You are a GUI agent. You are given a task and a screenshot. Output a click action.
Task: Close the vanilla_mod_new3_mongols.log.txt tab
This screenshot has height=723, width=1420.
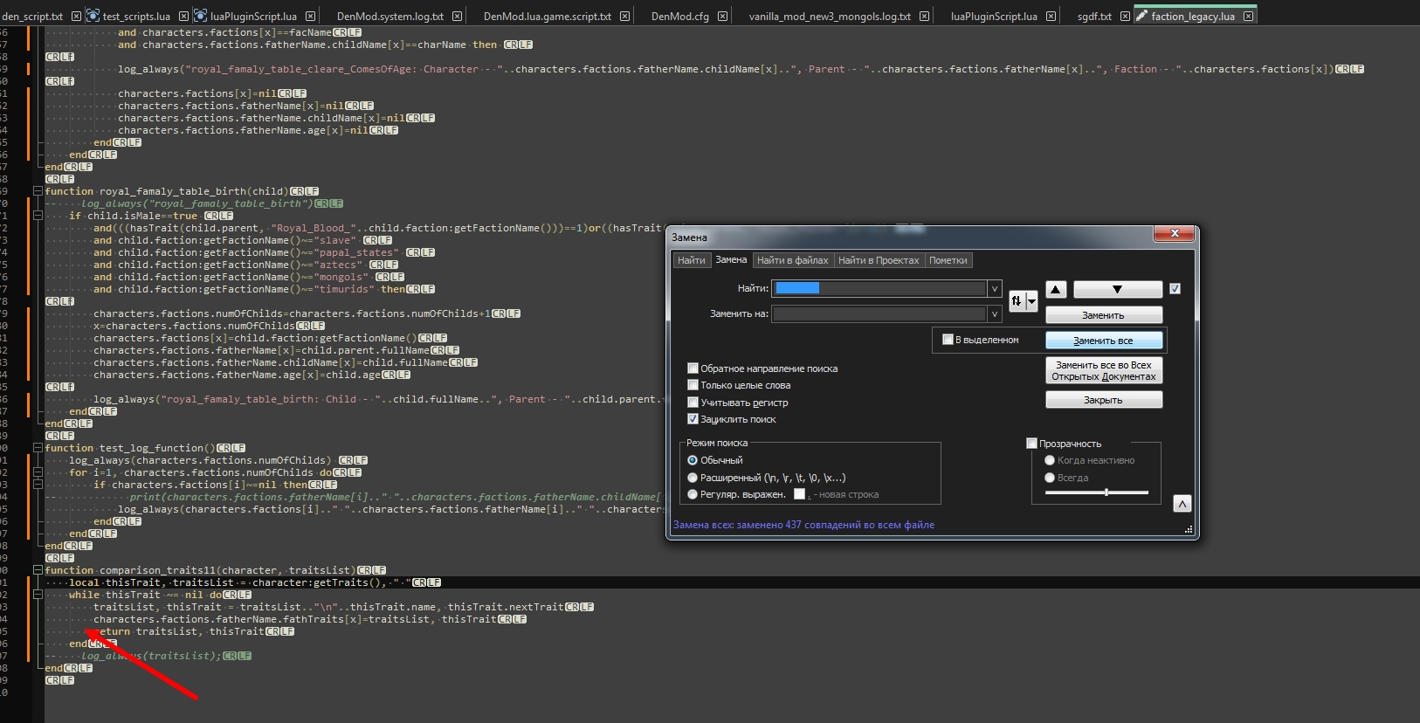[924, 17]
